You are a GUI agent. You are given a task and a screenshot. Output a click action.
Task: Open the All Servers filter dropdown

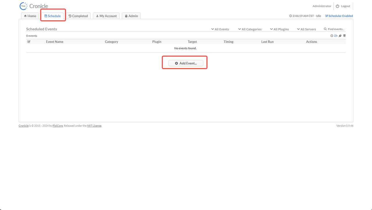click(306, 29)
